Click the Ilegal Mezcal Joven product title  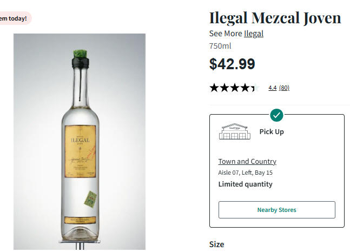[275, 18]
